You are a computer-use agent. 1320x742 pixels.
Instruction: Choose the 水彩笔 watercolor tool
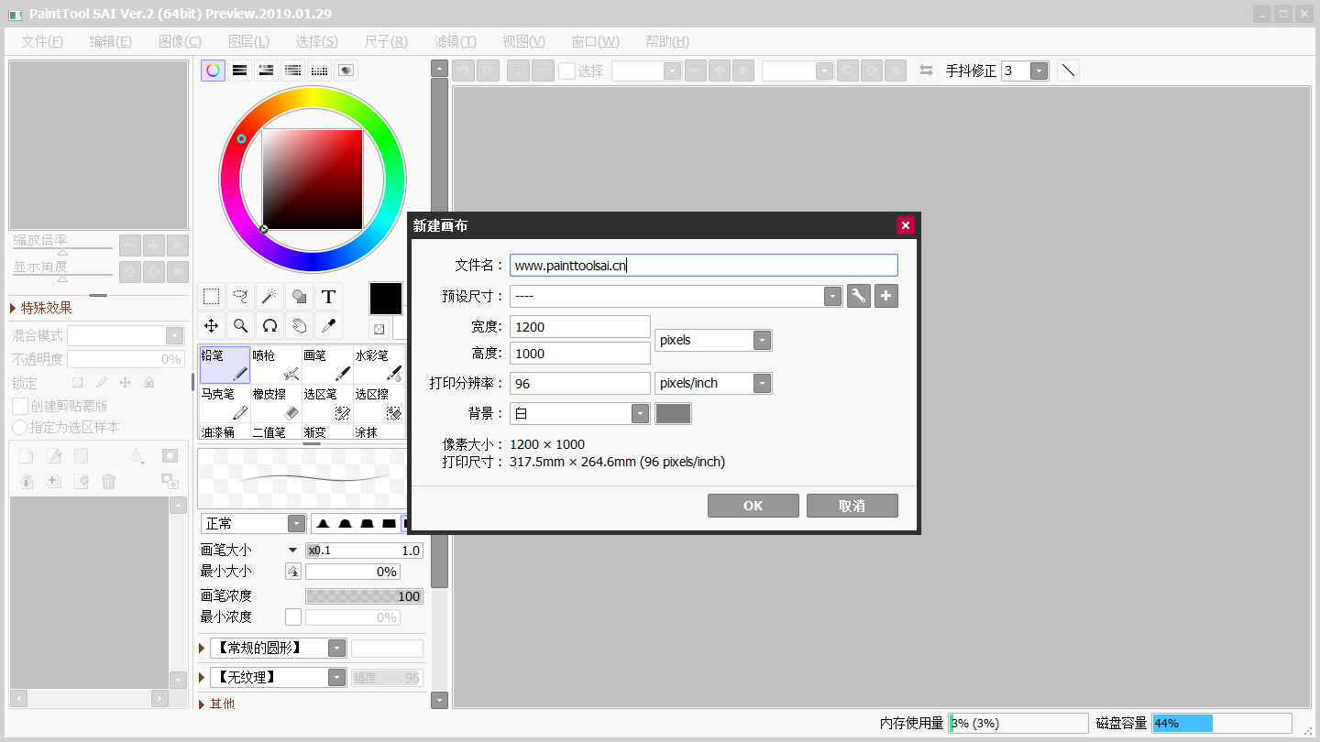[x=379, y=365]
